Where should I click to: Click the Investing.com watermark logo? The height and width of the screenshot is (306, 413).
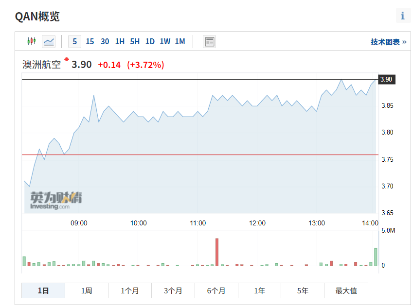point(56,200)
